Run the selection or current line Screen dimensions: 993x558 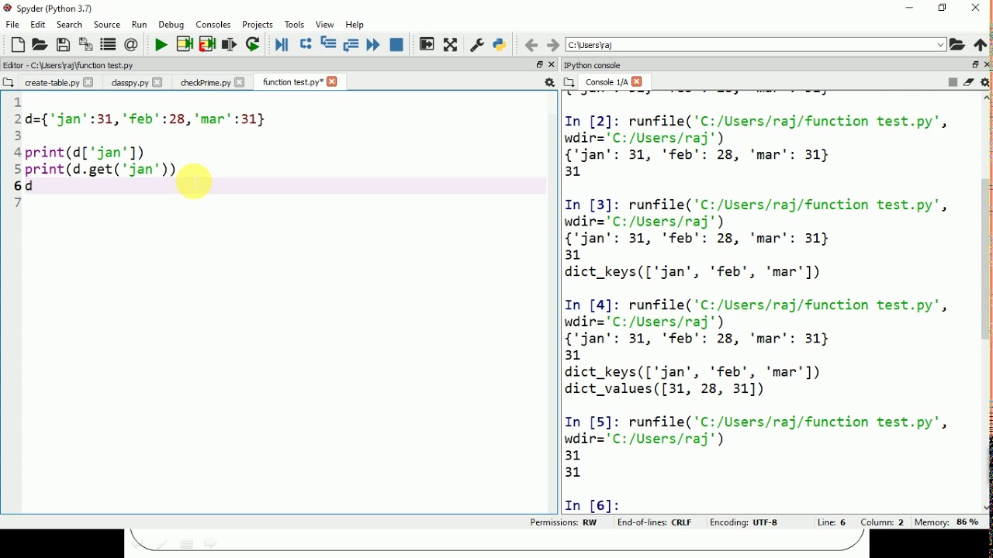tap(230, 45)
